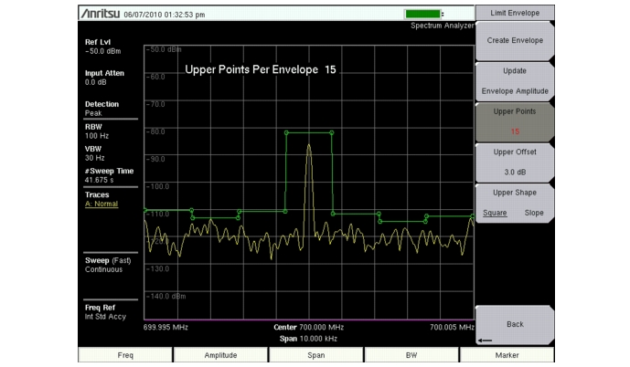
Task: Click the signal peak on the trace
Action: (309, 145)
